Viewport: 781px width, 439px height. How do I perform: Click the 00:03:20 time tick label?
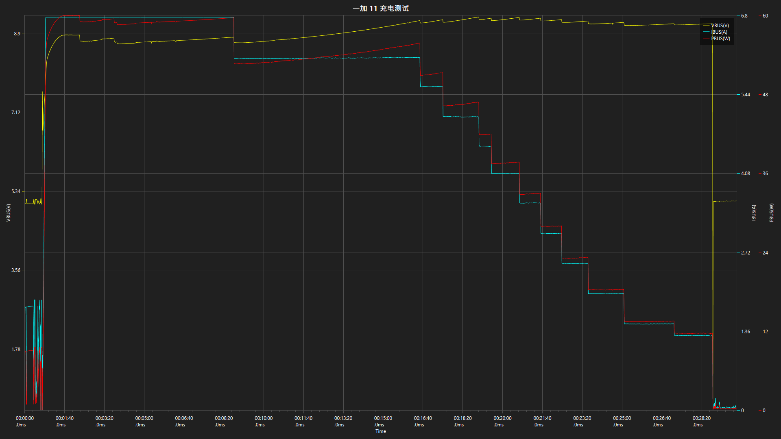click(105, 421)
